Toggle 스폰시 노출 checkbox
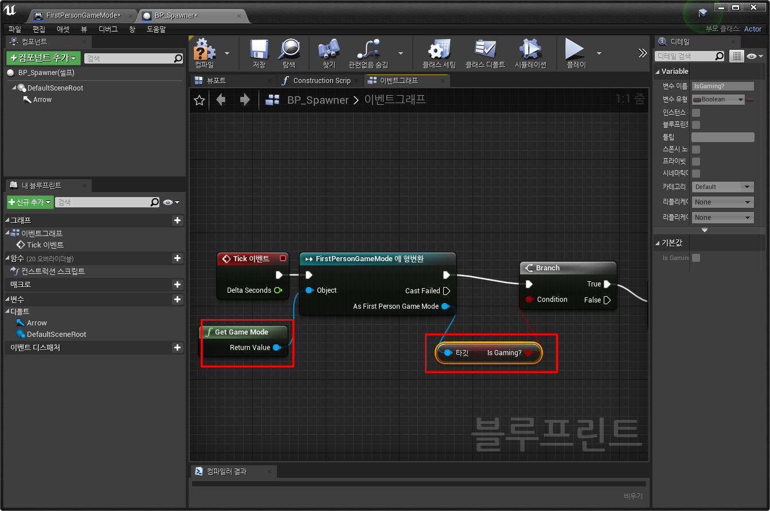The width and height of the screenshot is (770, 511). [x=696, y=149]
